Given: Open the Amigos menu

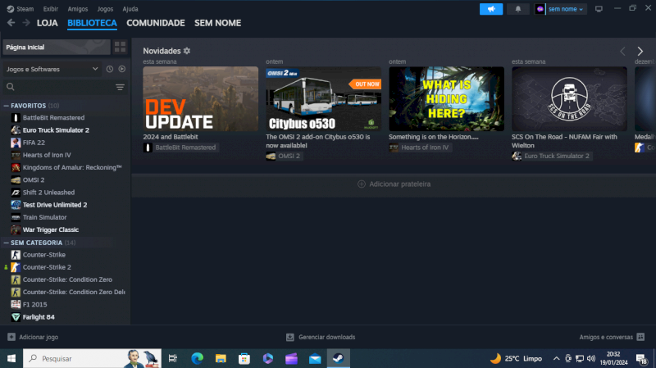Looking at the screenshot, I should pyautogui.click(x=78, y=9).
